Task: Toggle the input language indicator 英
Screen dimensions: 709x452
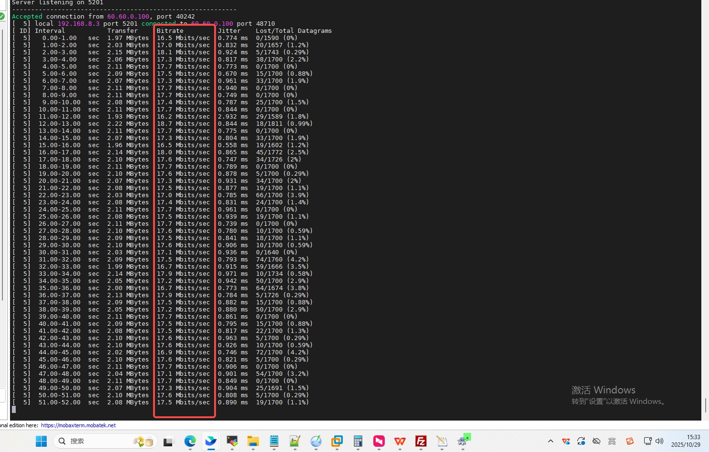Action: click(x=612, y=442)
